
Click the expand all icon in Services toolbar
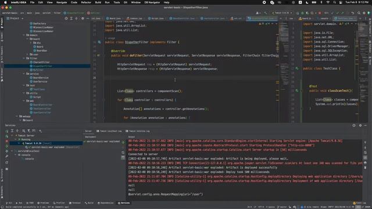click(x=12, y=131)
